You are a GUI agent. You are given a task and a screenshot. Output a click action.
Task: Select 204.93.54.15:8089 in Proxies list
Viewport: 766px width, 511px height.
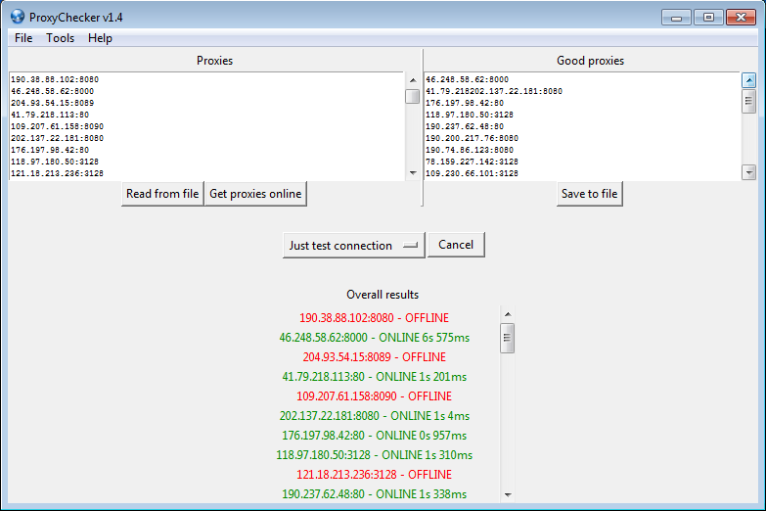point(52,103)
